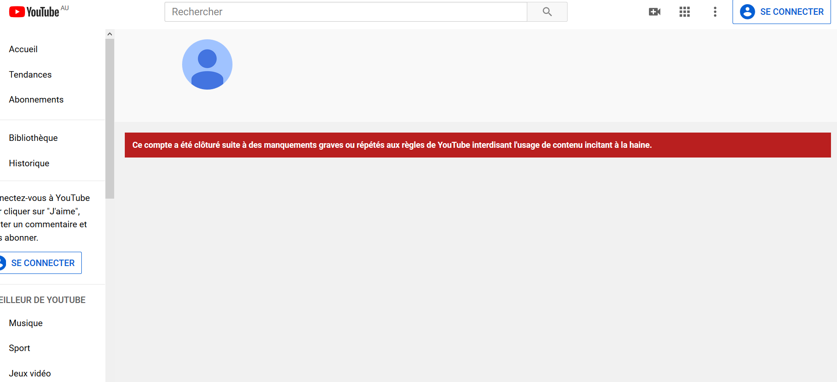Open the create video camera icon
Screen dimensions: 837x382
click(x=654, y=12)
